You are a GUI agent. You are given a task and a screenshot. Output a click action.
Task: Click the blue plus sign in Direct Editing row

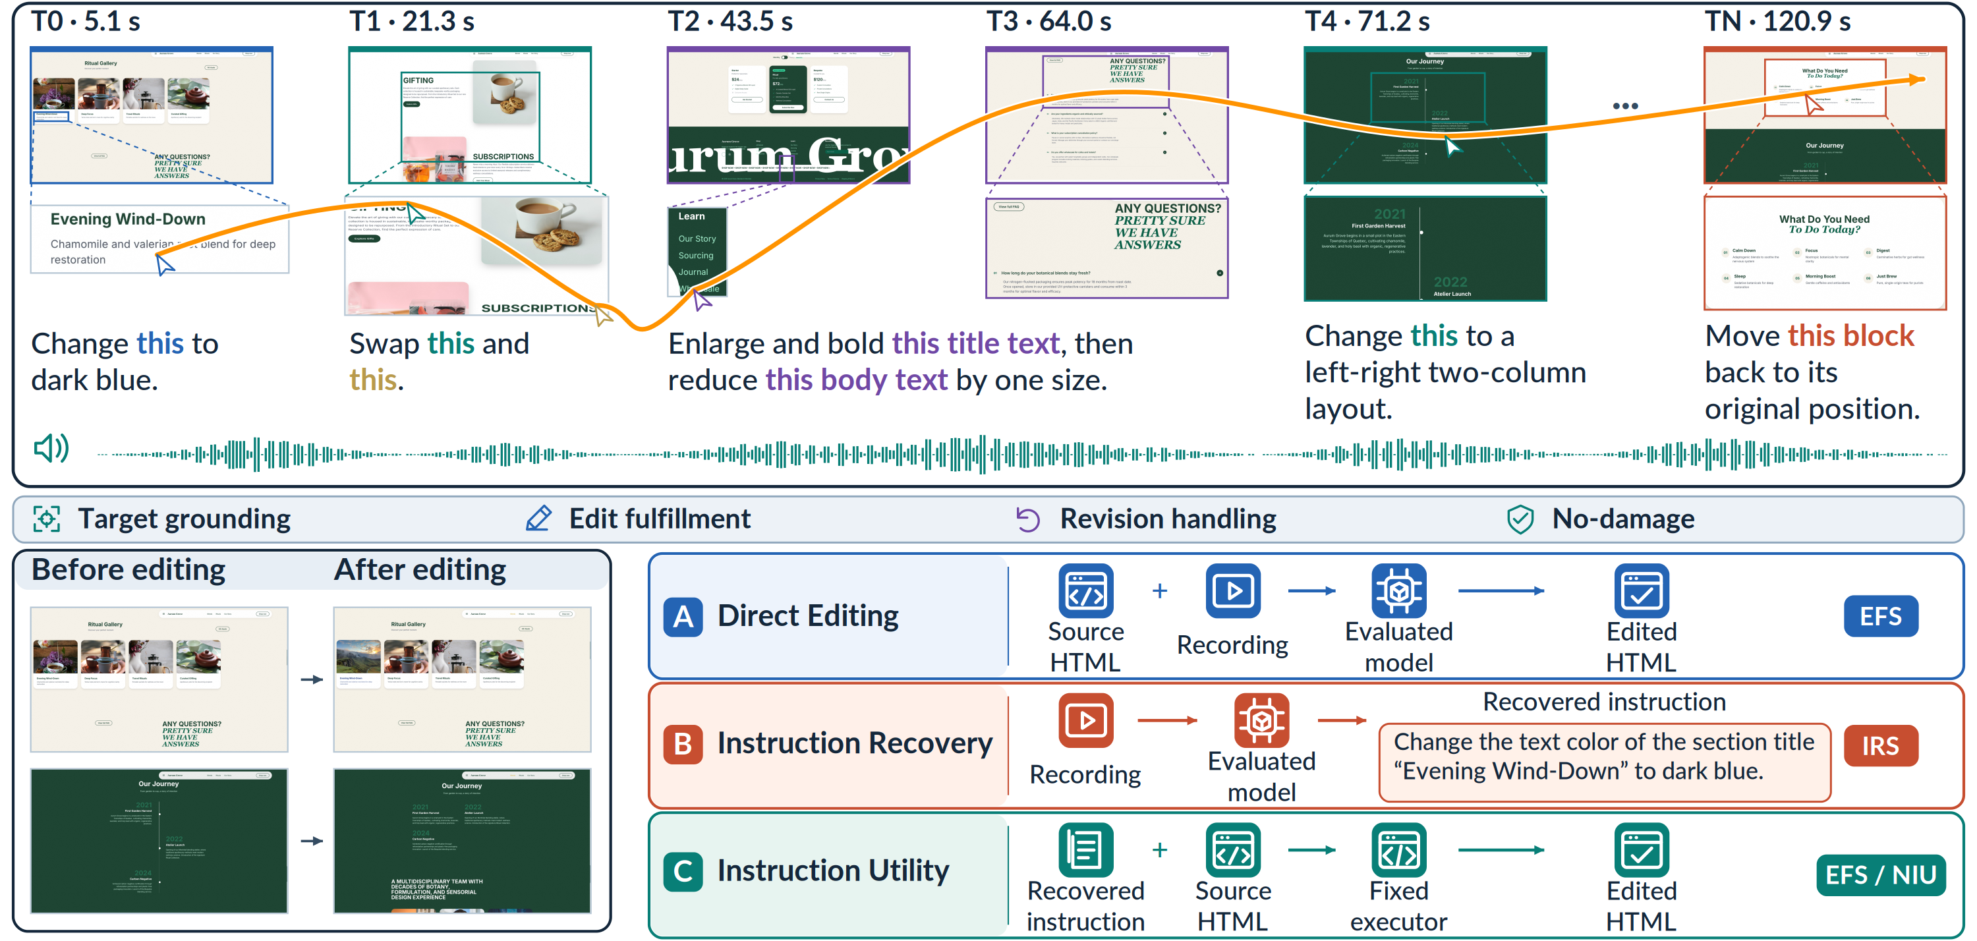pyautogui.click(x=1160, y=590)
